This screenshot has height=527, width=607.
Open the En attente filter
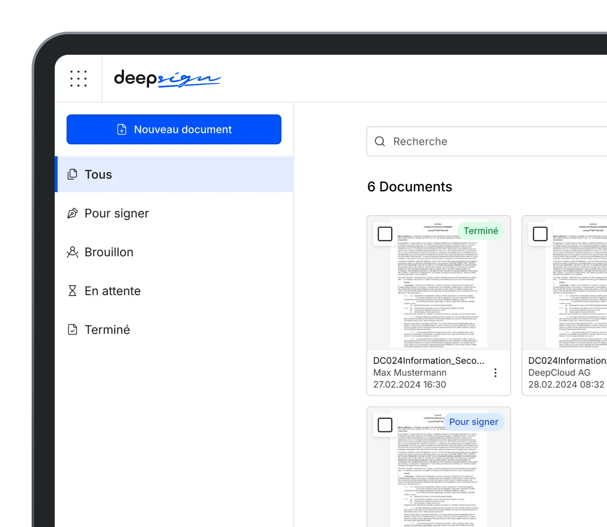[174, 291]
